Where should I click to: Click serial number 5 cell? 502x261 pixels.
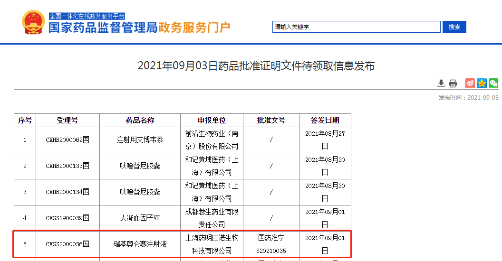point(25,244)
